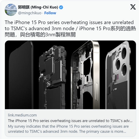This screenshot has height=139, width=139.
Task: Click the black front display panel image
Action: click(21, 75)
